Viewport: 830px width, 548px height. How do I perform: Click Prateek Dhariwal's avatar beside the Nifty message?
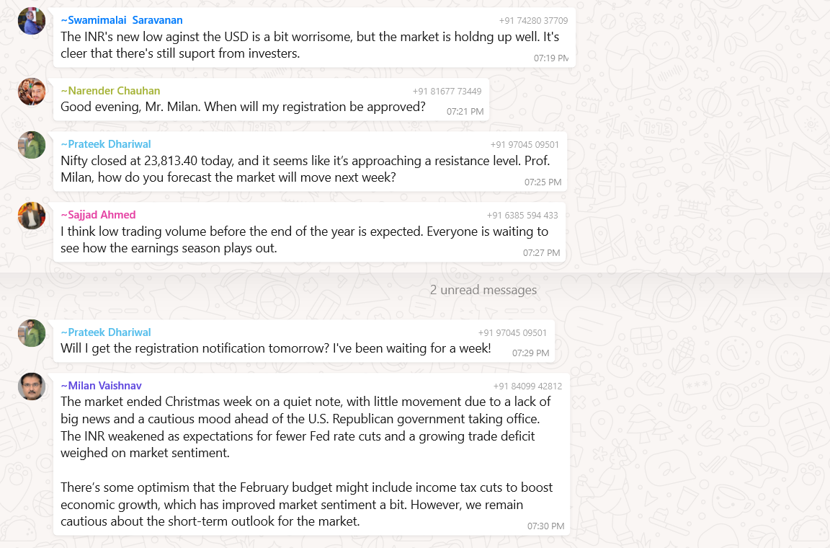click(x=32, y=145)
